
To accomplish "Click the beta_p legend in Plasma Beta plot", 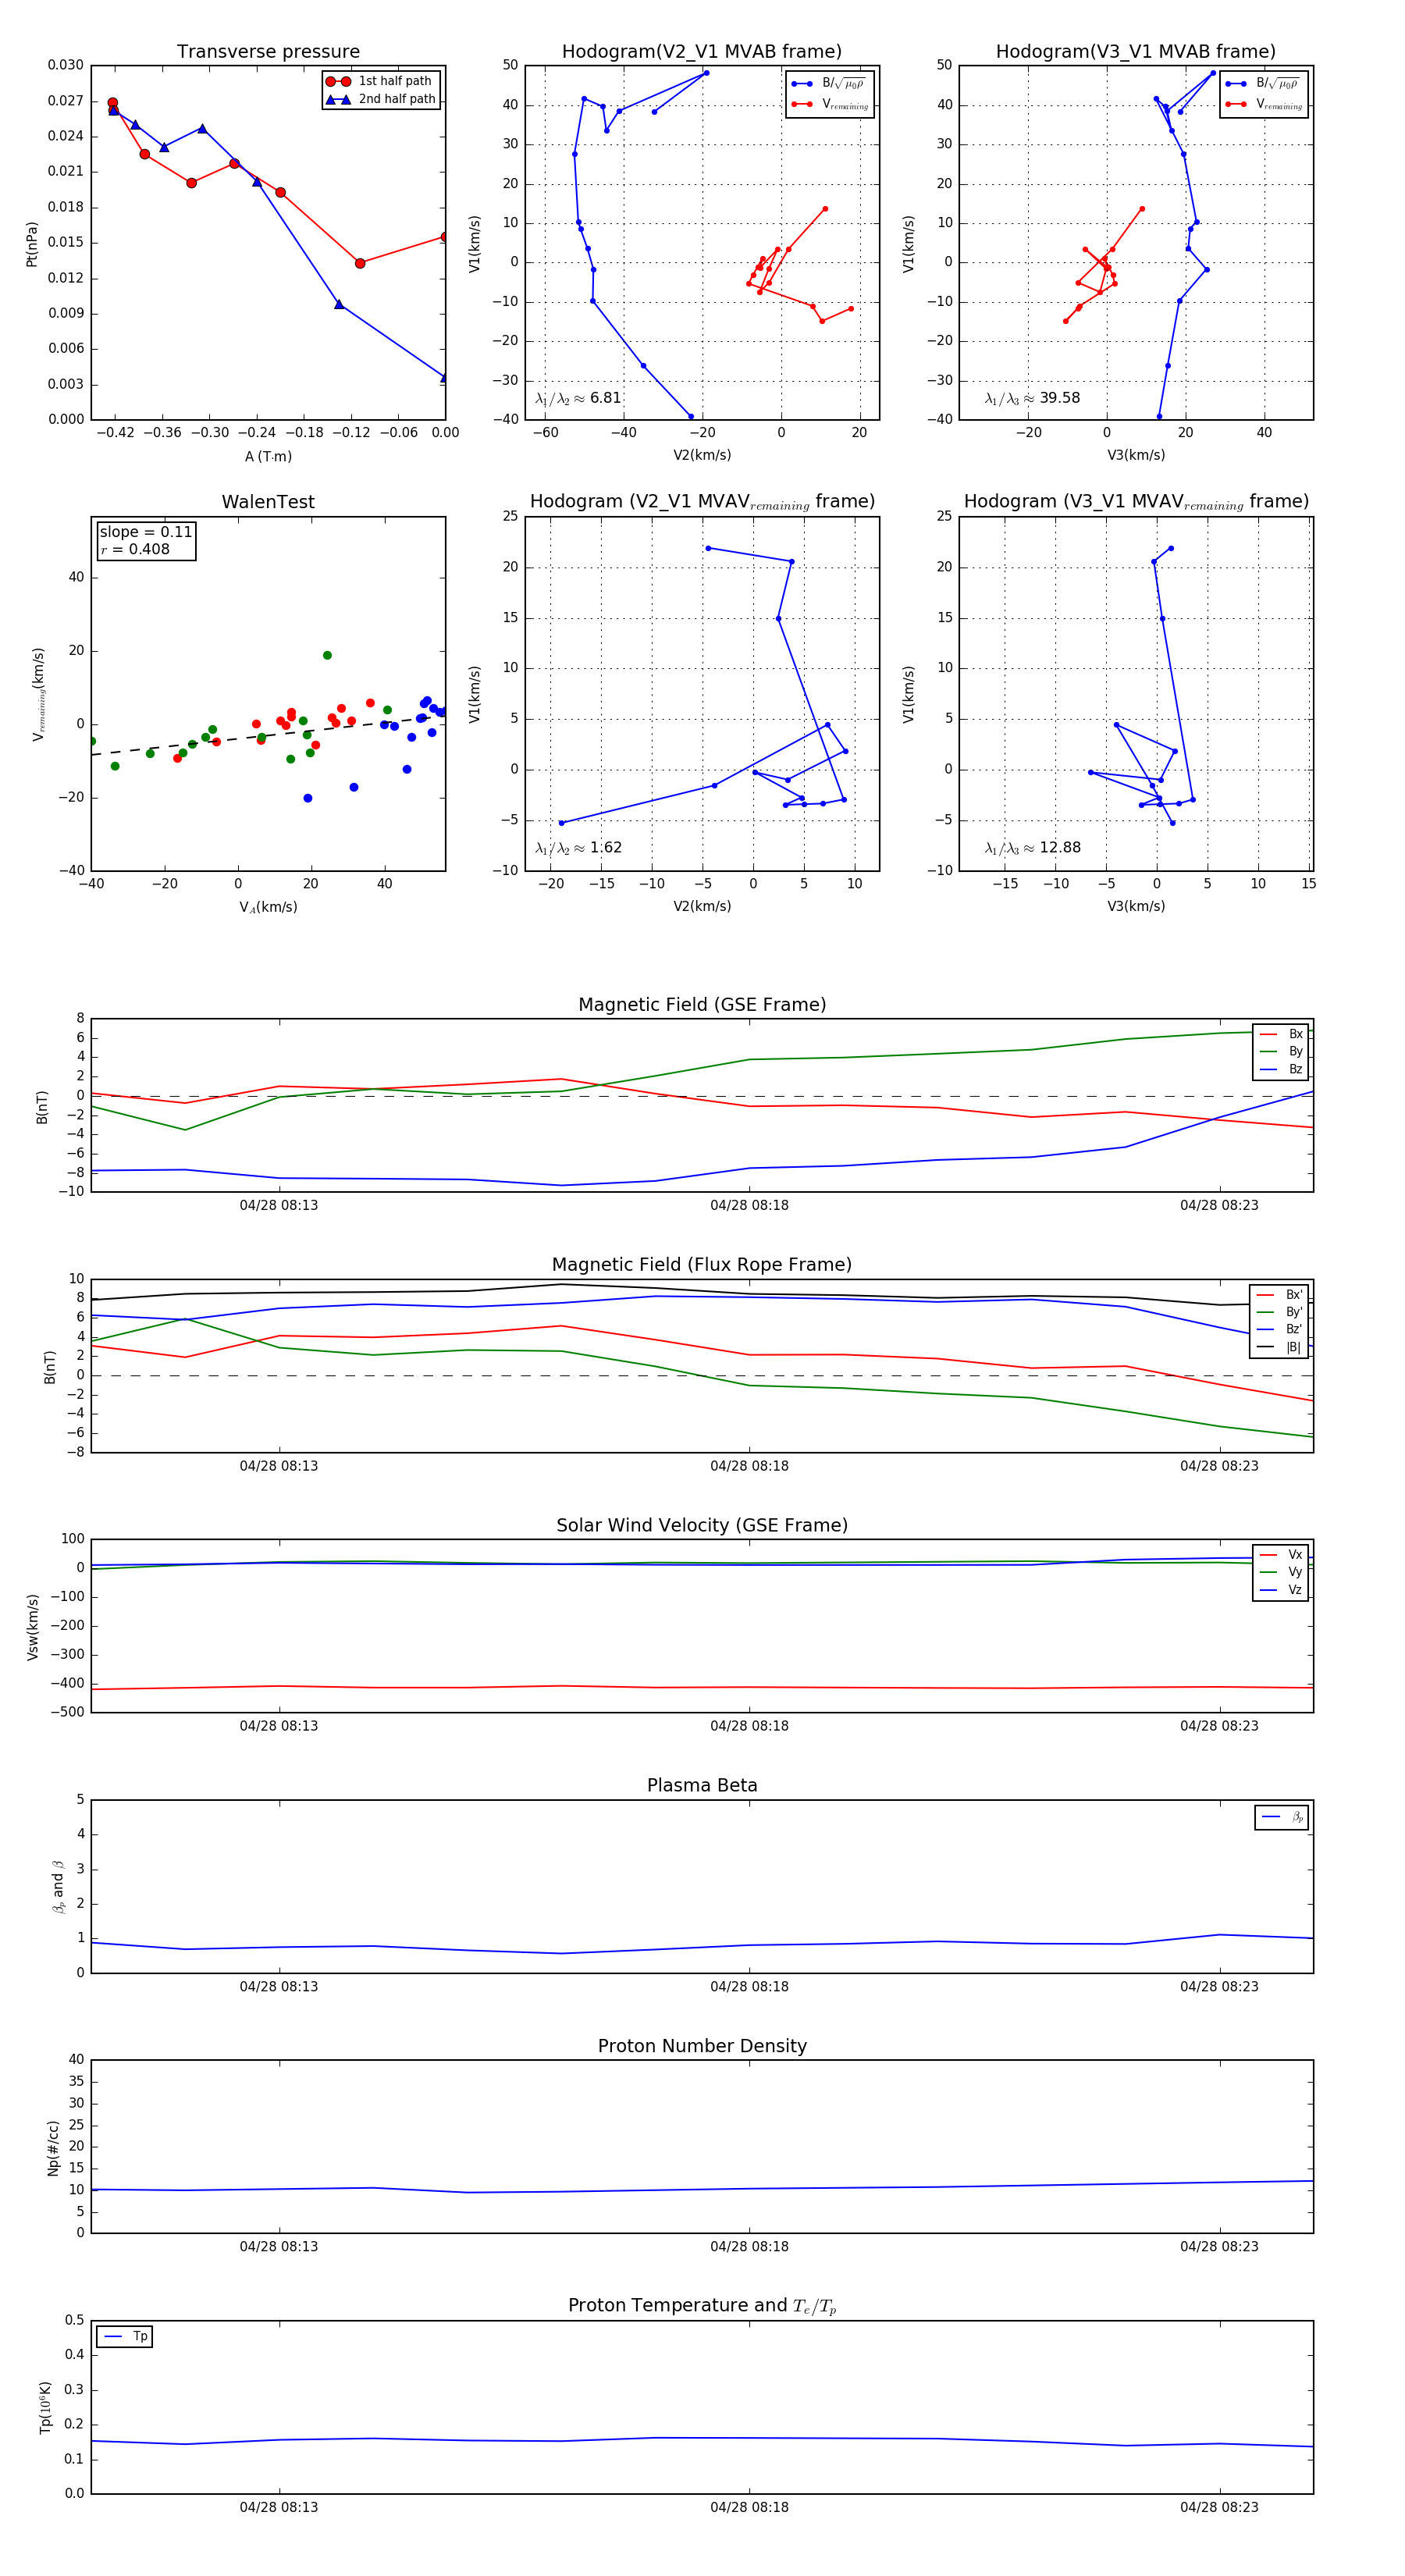I will (1282, 1817).
